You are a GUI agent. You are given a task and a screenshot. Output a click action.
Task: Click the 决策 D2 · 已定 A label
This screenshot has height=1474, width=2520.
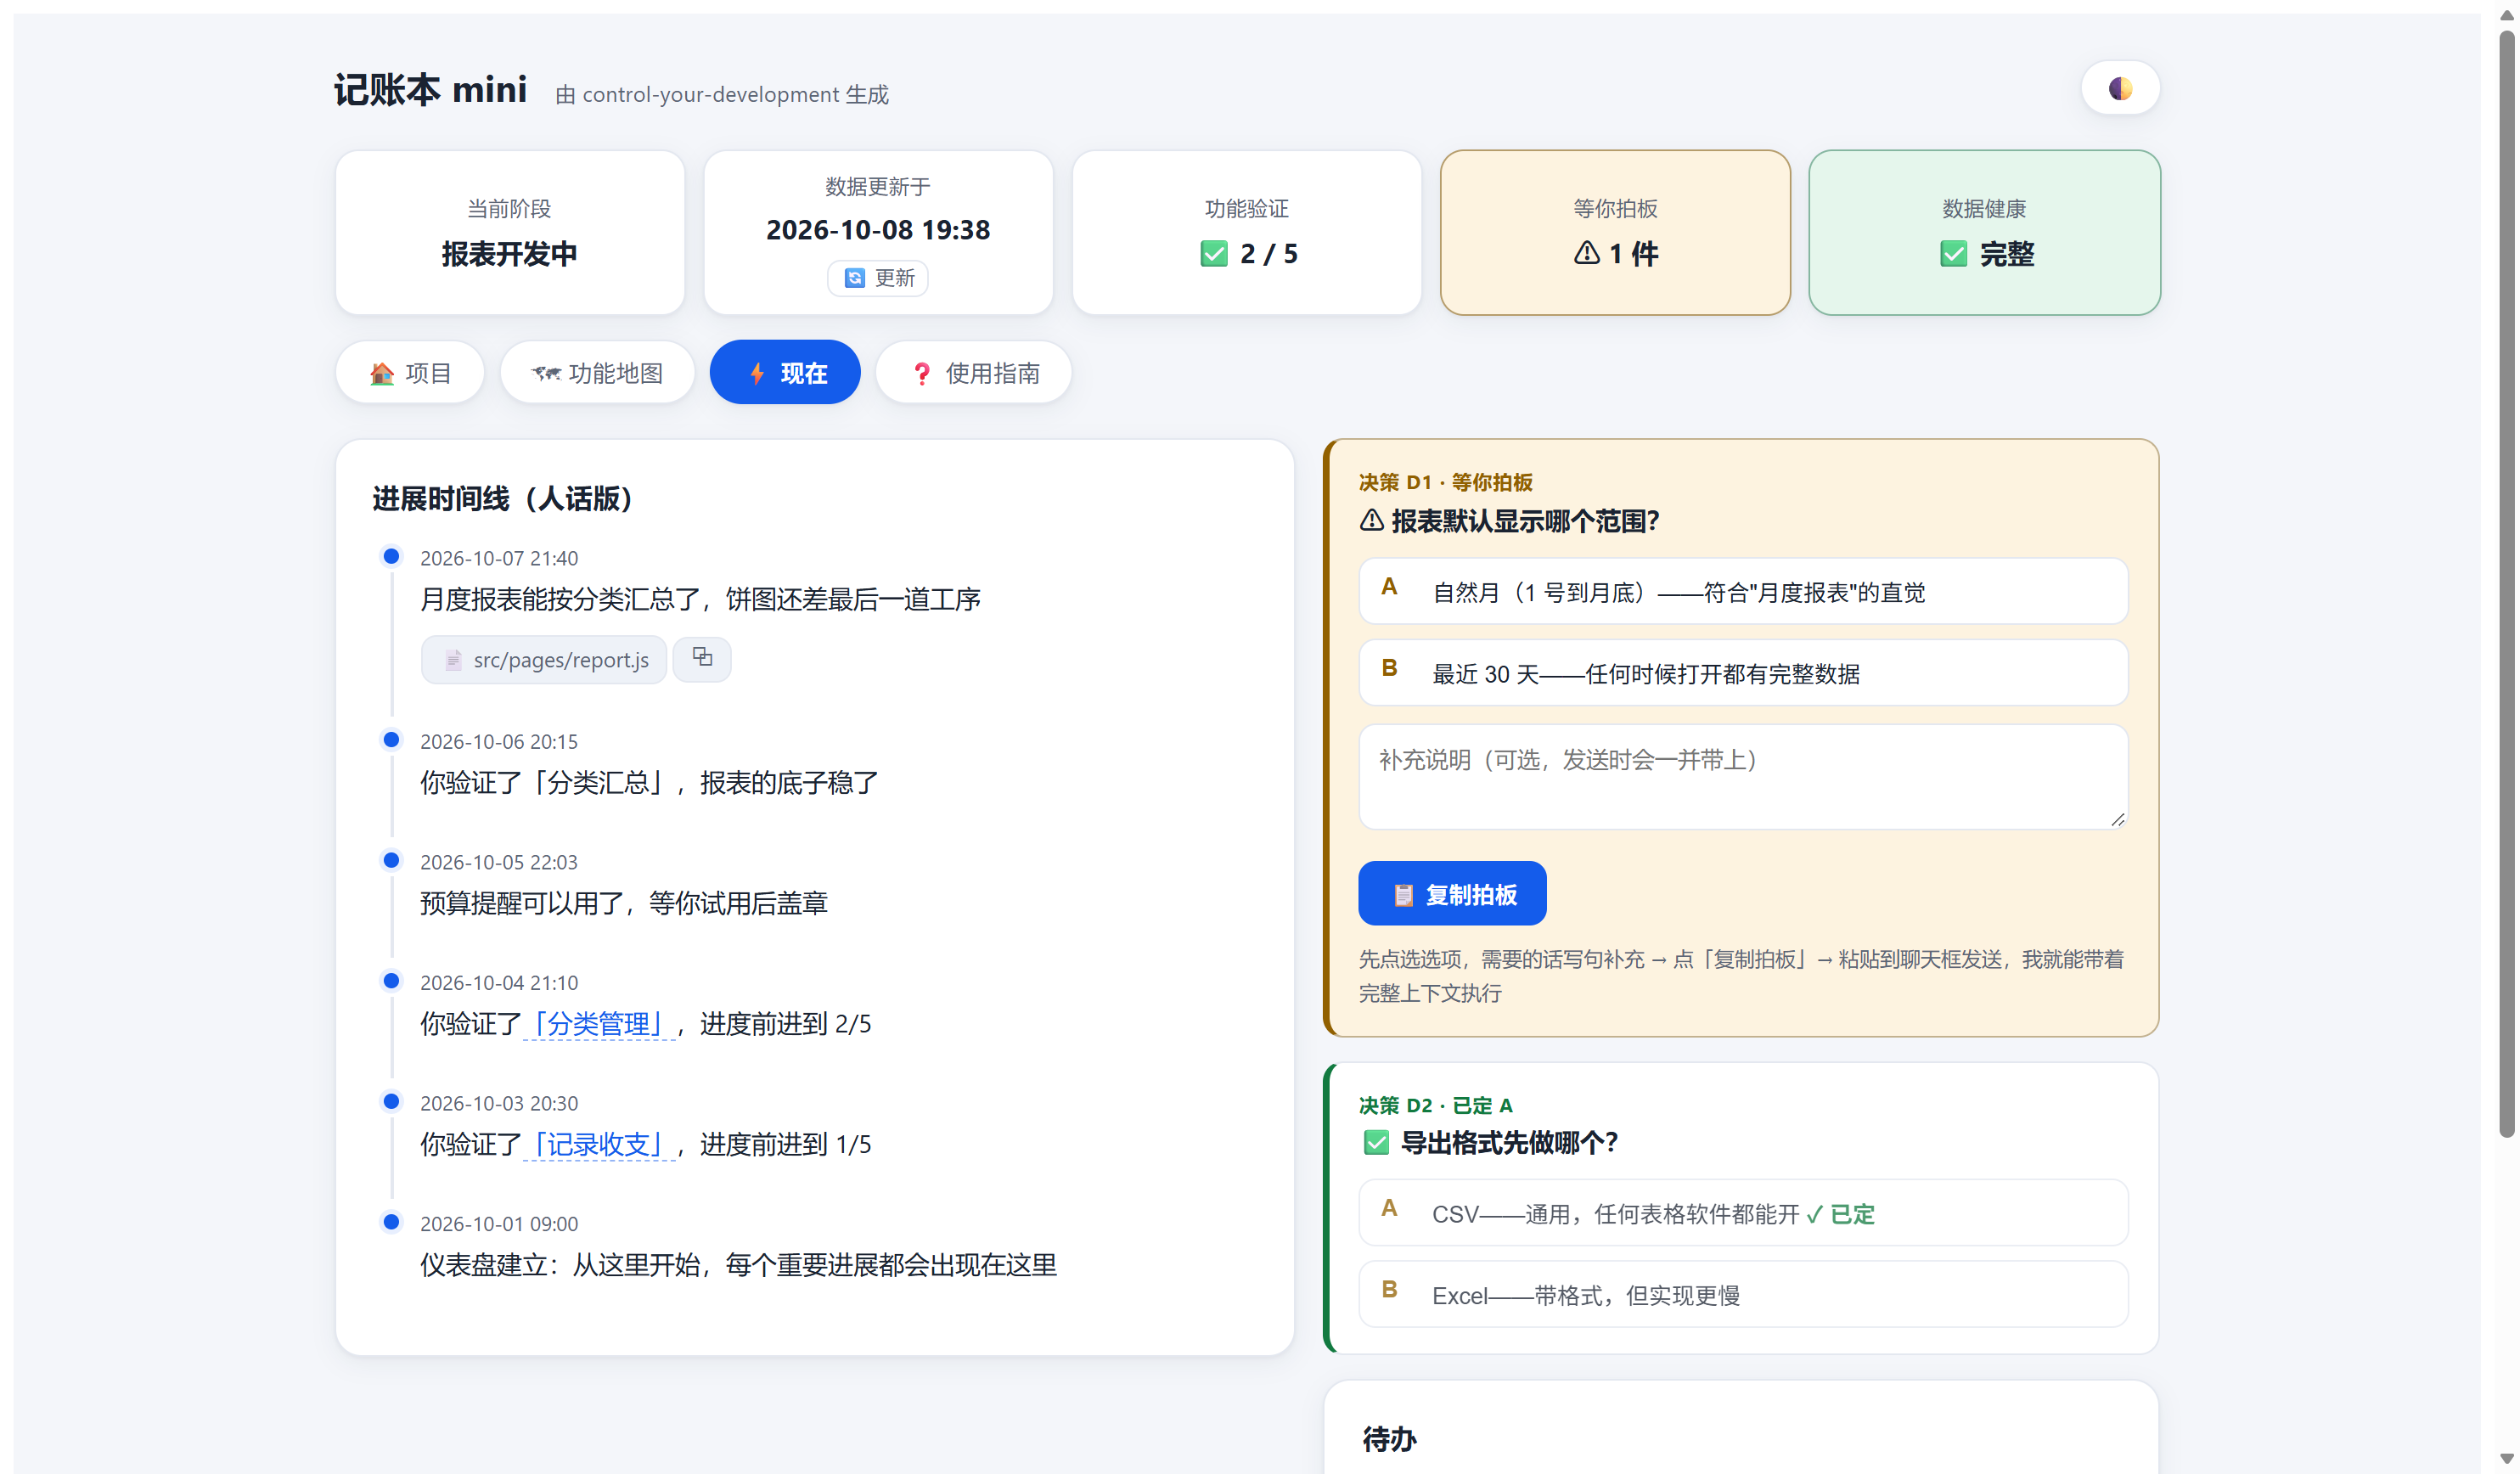(1436, 1105)
